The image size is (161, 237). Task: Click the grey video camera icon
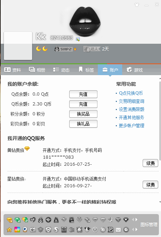point(72,230)
